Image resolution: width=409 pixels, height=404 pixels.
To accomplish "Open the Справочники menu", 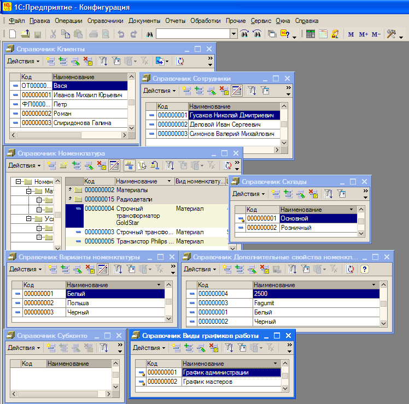I will [x=106, y=21].
